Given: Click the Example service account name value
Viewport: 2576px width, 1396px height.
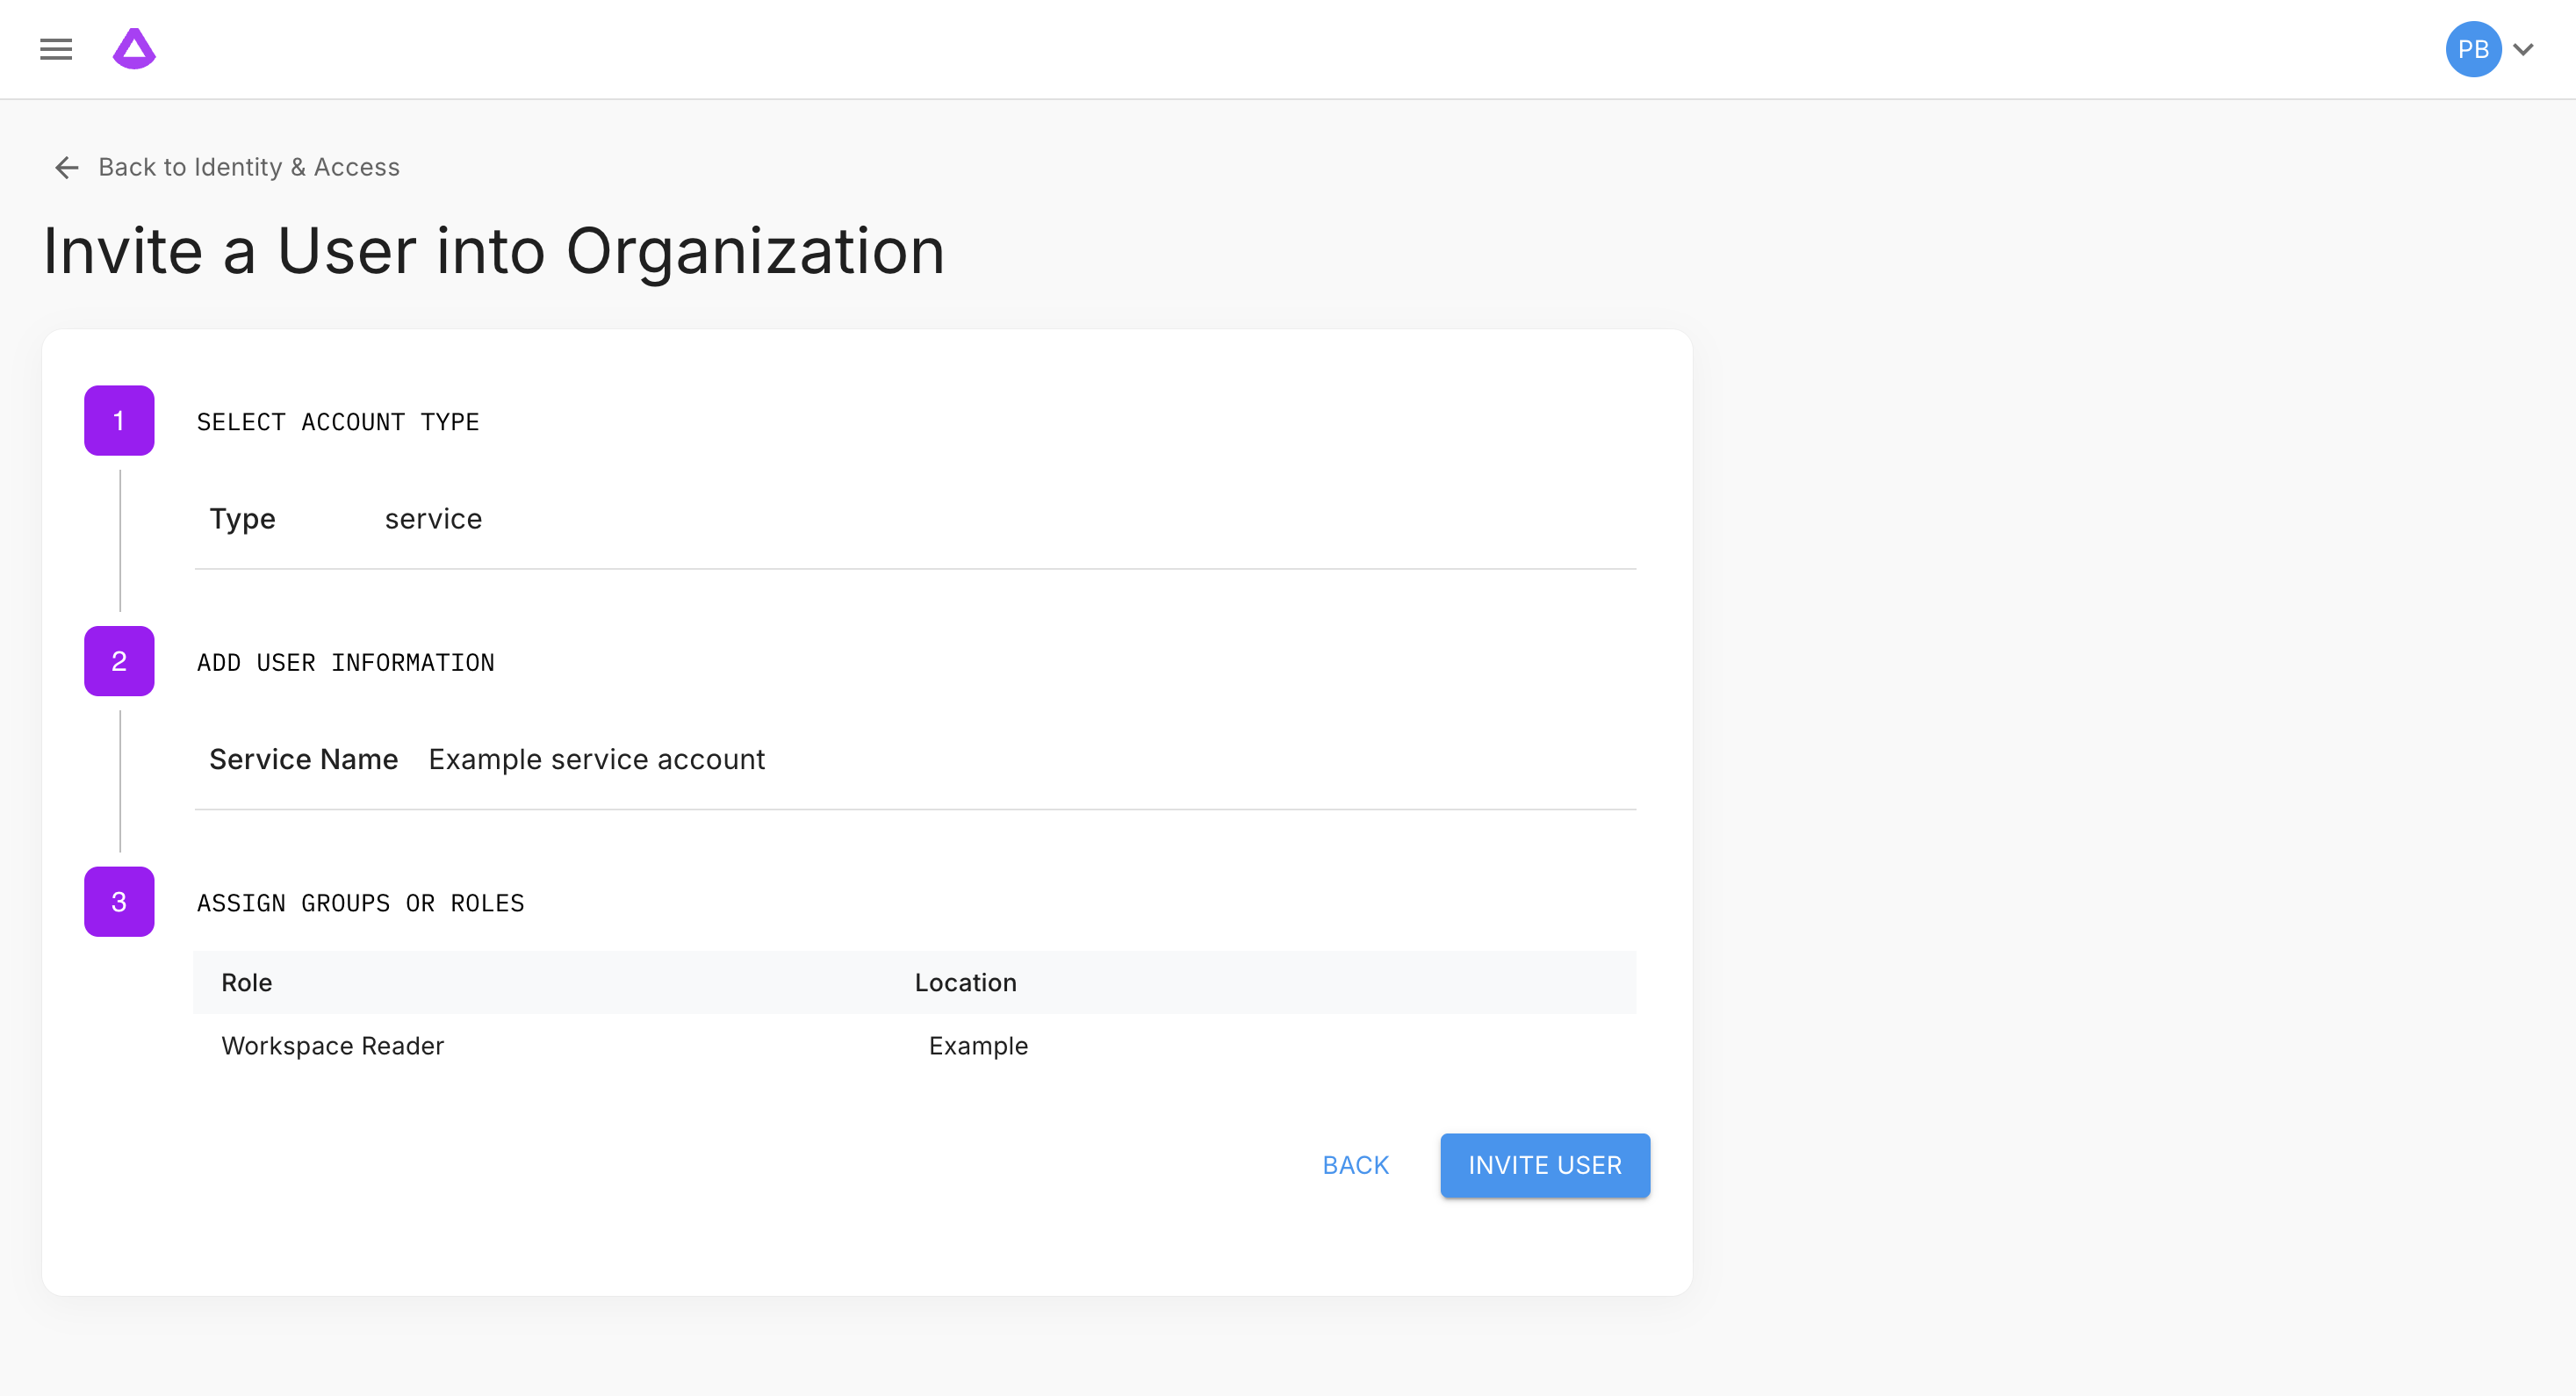Looking at the screenshot, I should click(x=596, y=760).
